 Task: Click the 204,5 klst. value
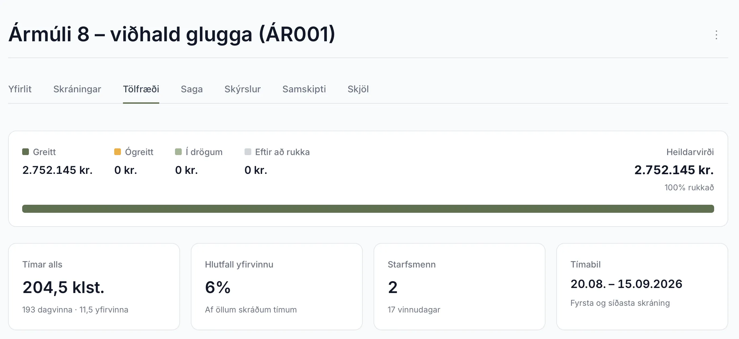(63, 287)
